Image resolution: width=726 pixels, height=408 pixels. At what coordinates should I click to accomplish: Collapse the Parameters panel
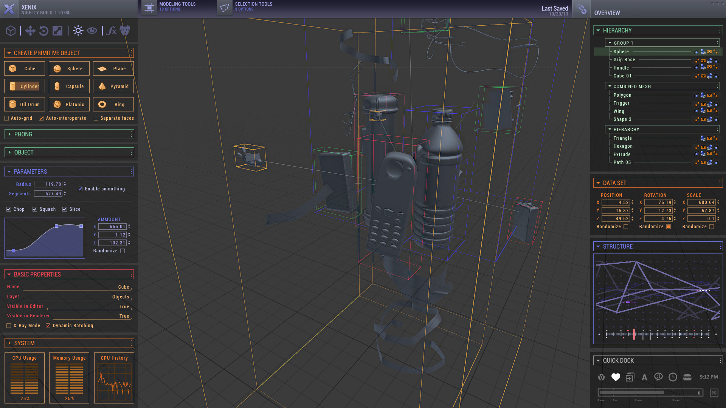click(x=9, y=172)
